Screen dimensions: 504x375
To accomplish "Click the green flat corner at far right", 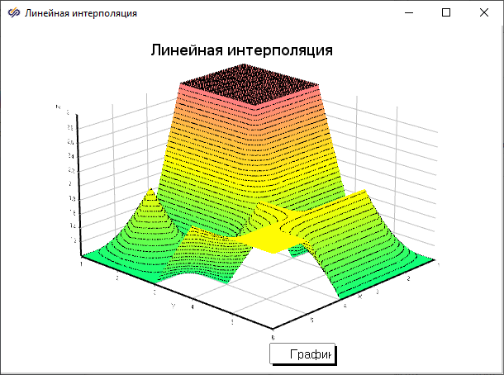I will [421, 258].
